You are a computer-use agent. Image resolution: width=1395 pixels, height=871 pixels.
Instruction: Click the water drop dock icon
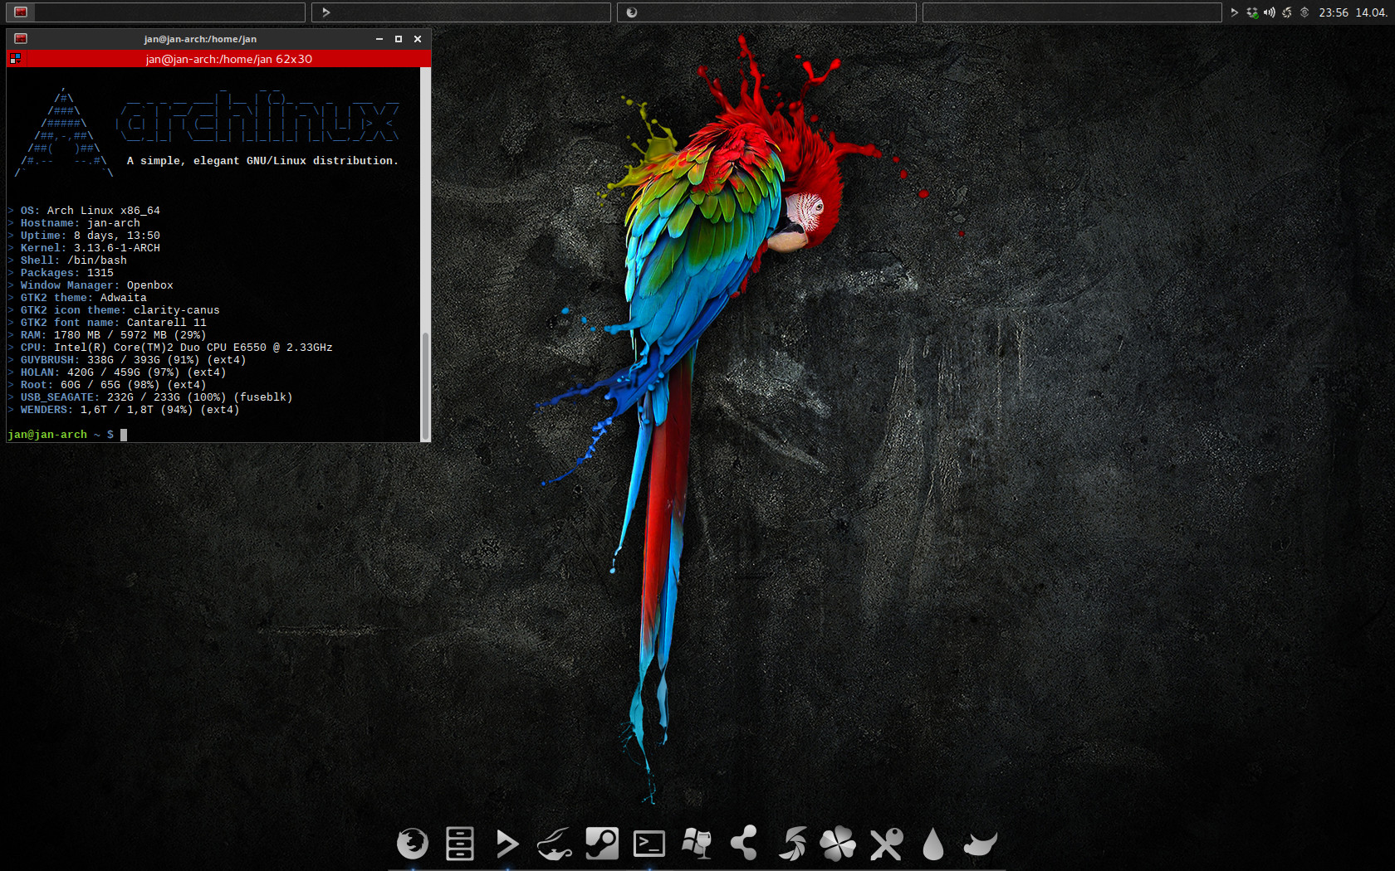933,844
